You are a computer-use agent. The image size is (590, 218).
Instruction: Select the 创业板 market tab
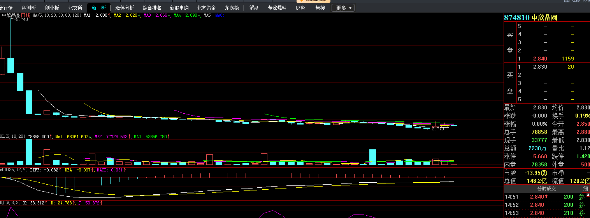(52, 8)
